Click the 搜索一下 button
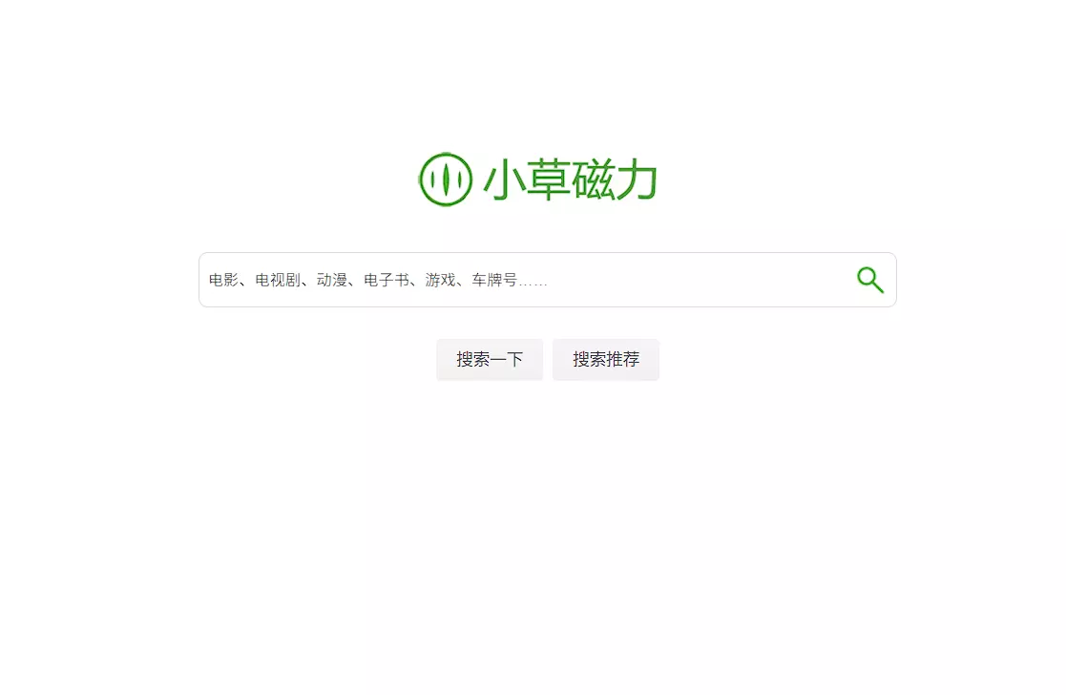Image resolution: width=1066 pixels, height=695 pixels. [490, 359]
